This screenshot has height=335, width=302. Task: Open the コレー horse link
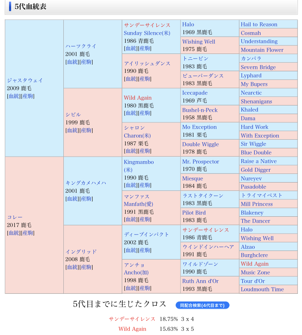(x=15, y=217)
